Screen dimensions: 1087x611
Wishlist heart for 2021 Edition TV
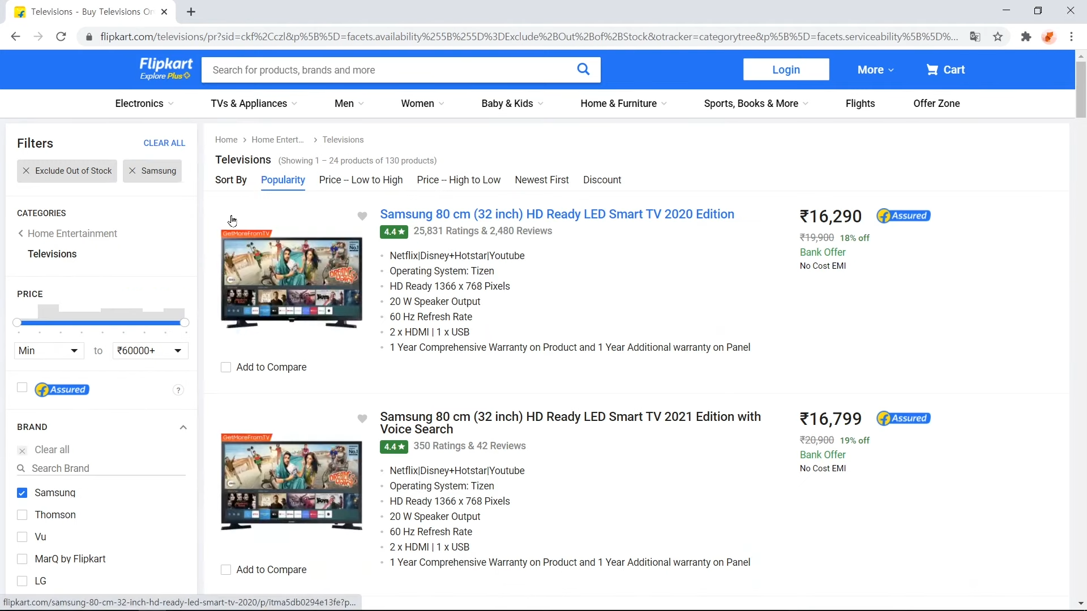point(362,419)
